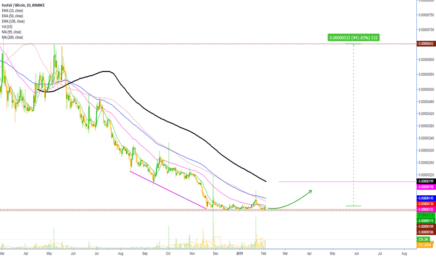Select the Vol (10) indicator legend
436x257 pixels.
pyautogui.click(x=7, y=27)
